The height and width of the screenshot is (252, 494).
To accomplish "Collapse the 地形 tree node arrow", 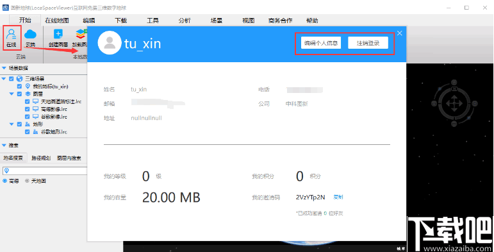I will 12,124.
